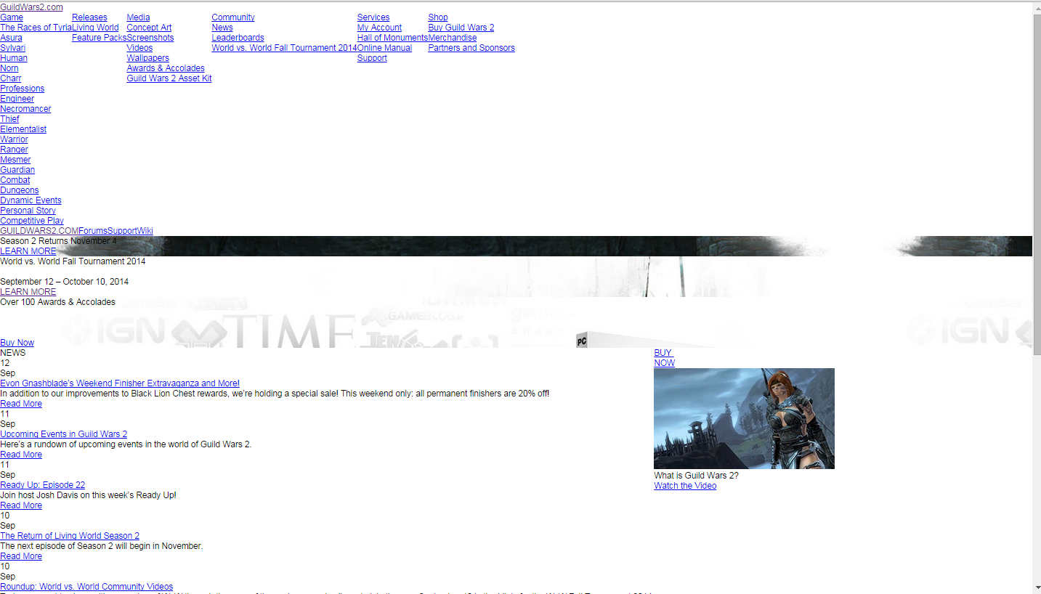Viewport: 1041px width, 594px height.
Task: Open Dynamic Events link
Action: (31, 200)
